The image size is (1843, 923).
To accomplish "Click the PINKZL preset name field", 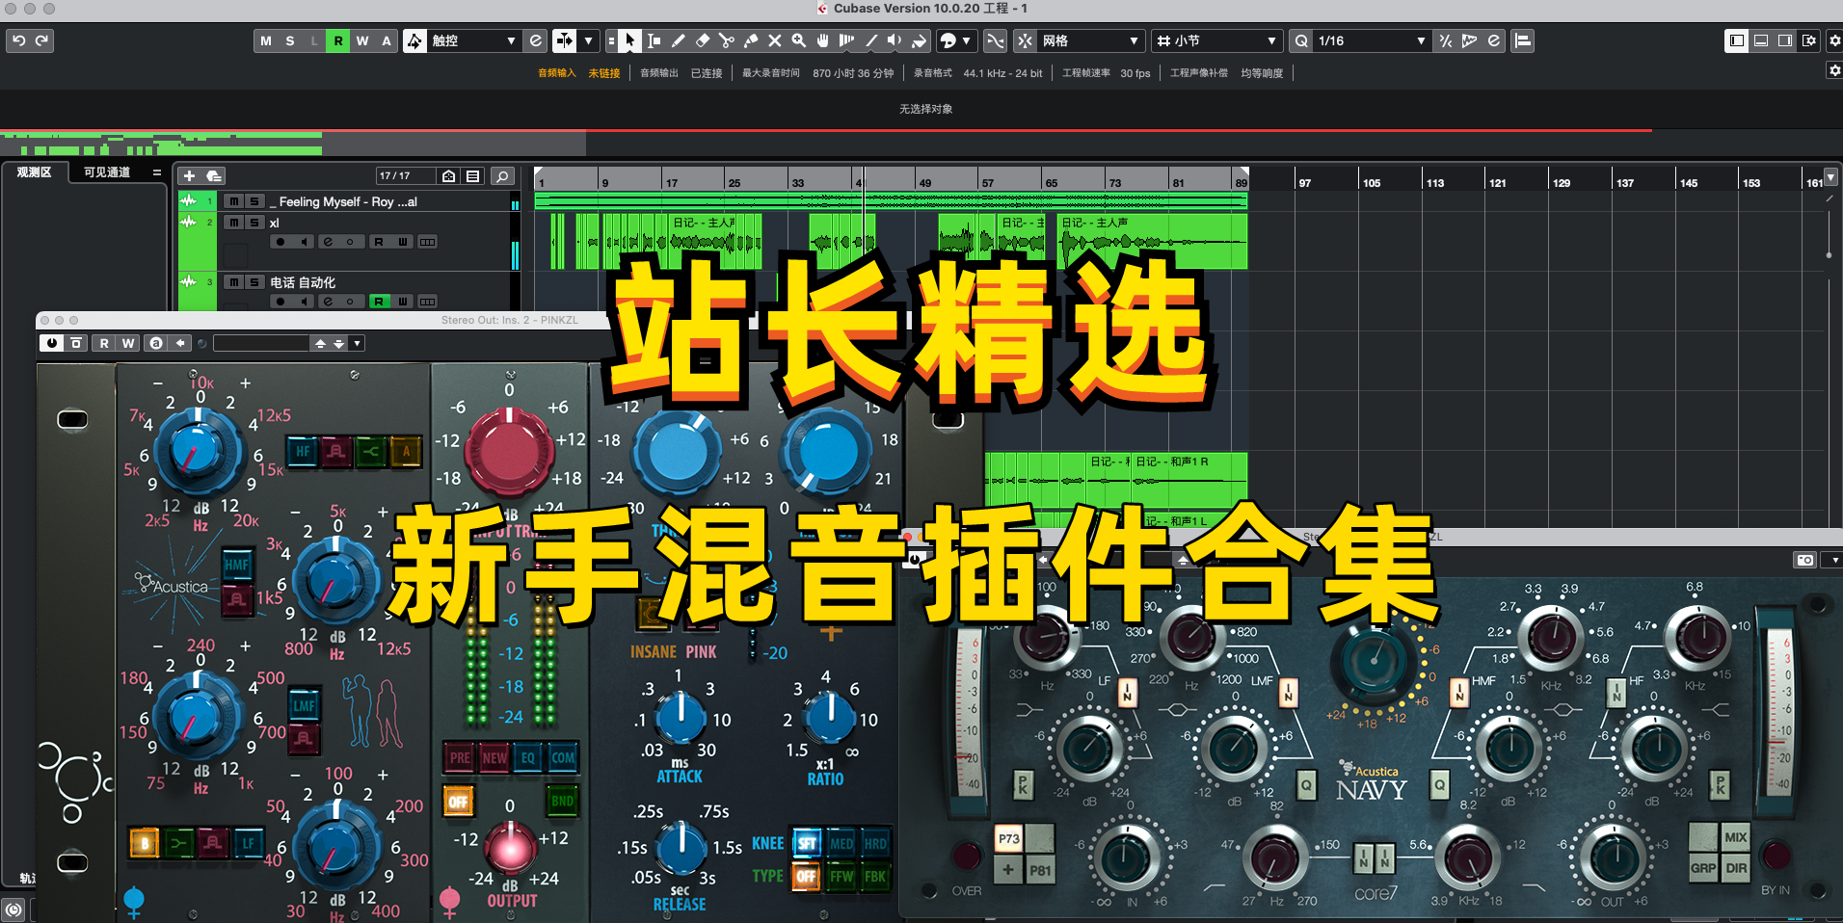I will click(261, 343).
